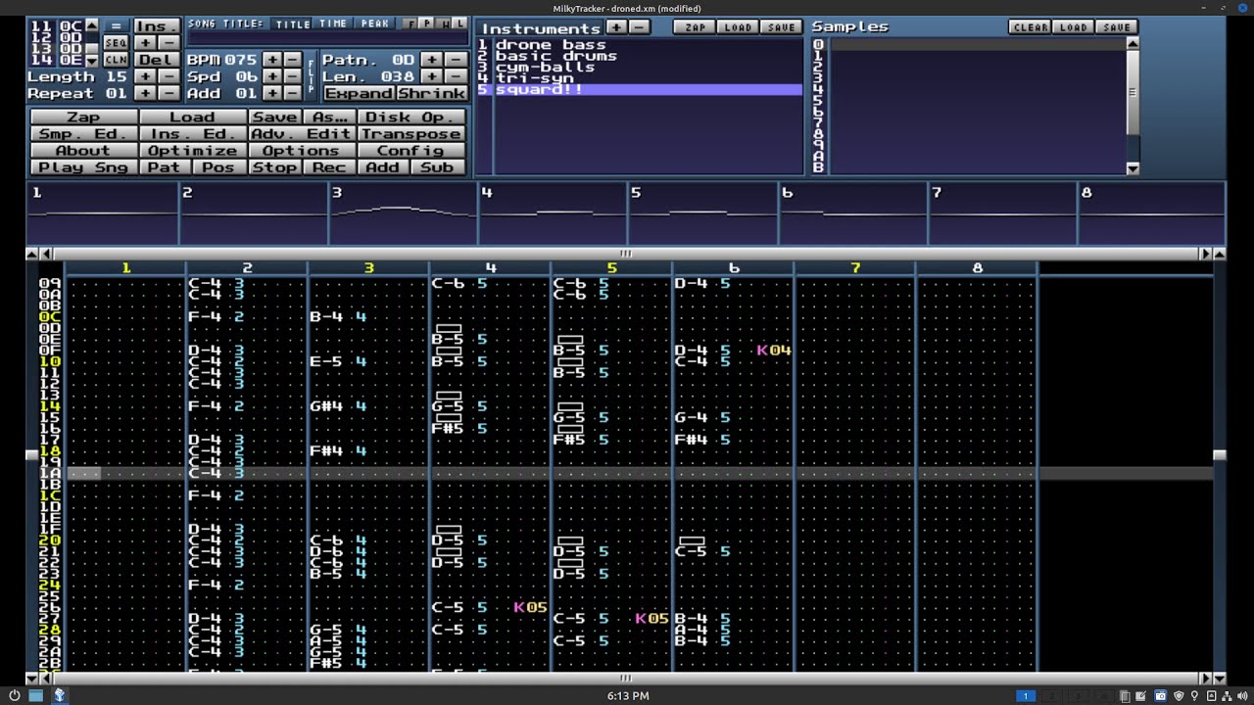Select the 'cym-balls' instrument
The height and width of the screenshot is (705, 1254).
[x=648, y=68]
